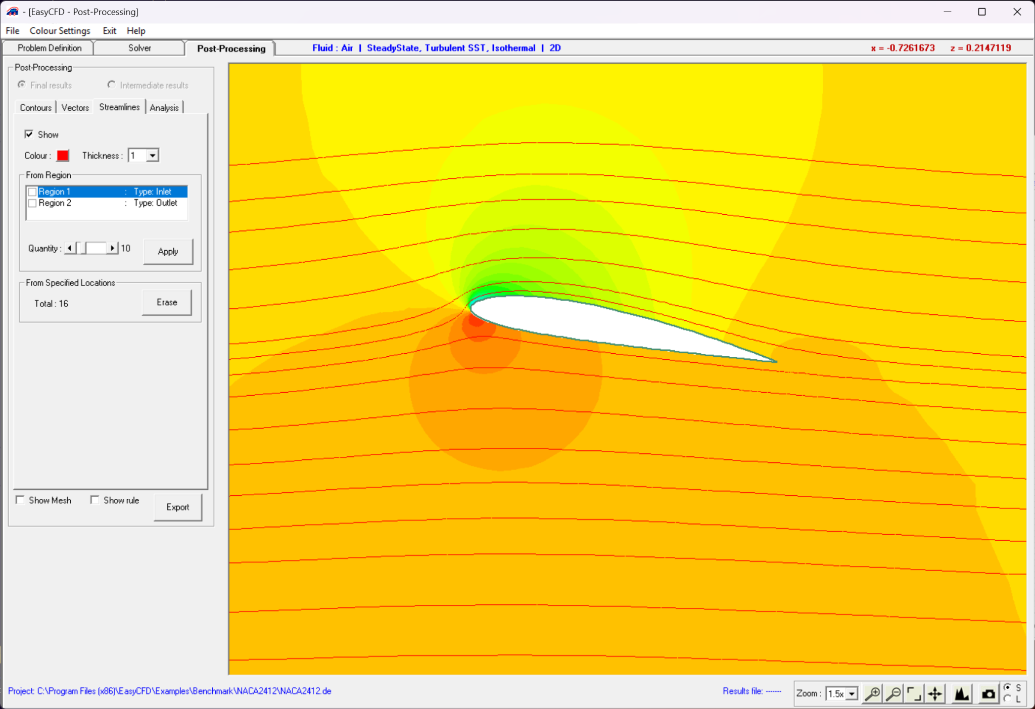Minimize the EasyCFD window
This screenshot has width=1035, height=709.
point(948,12)
